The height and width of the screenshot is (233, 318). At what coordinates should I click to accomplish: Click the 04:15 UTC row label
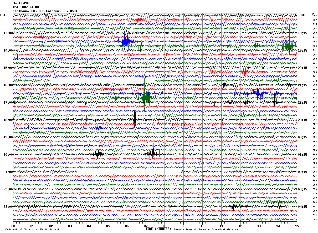click(x=302, y=207)
